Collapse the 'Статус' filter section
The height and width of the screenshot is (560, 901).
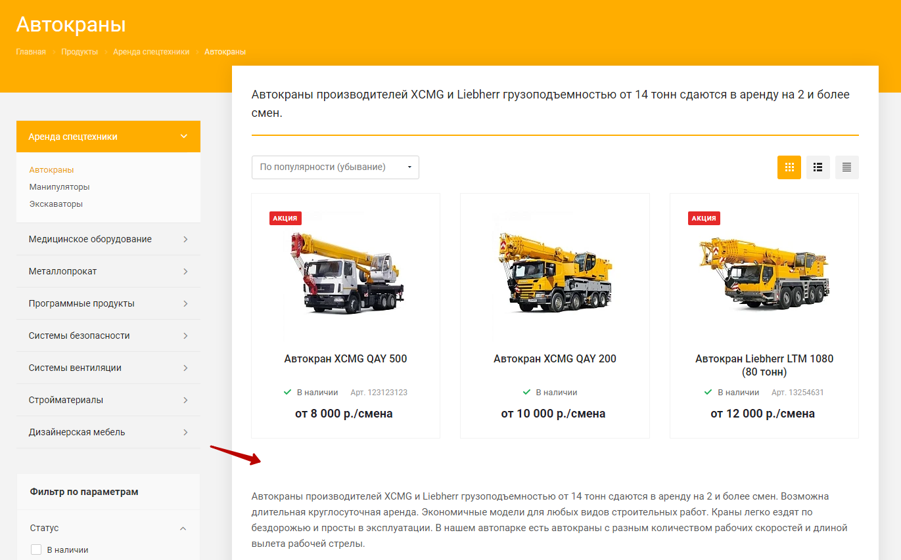pos(183,528)
